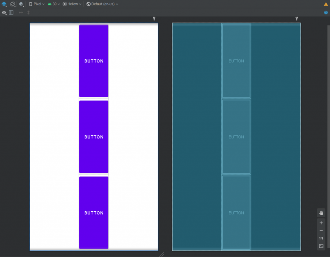Select the top purple BUTTON in design
Image resolution: width=330 pixels, height=257 pixels.
coord(94,61)
